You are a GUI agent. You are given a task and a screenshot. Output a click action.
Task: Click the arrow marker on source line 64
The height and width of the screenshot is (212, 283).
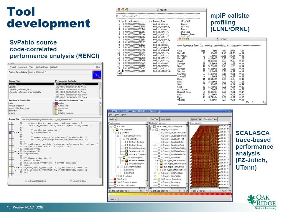click(x=18, y=154)
